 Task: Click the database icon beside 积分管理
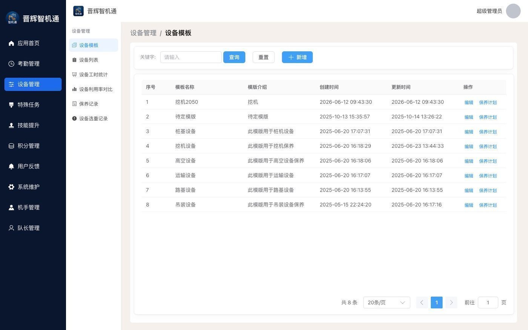point(11,146)
